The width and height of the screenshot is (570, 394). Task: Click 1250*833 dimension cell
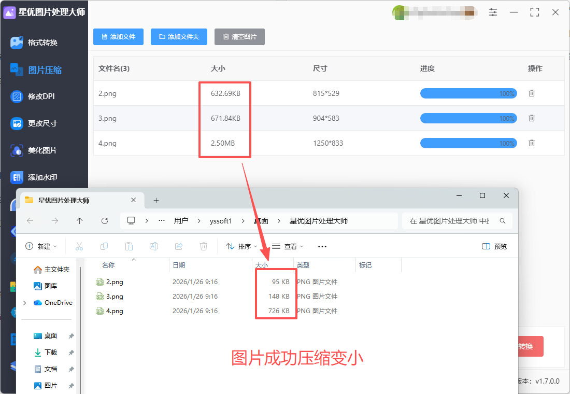click(328, 143)
